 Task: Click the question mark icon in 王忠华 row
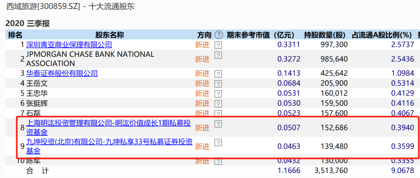(218, 94)
